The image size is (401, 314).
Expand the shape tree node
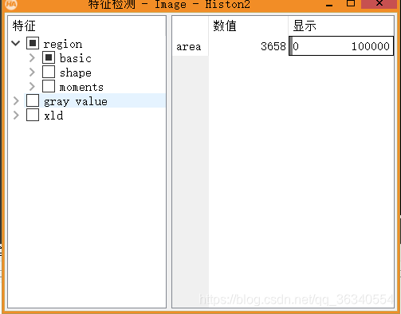32,72
